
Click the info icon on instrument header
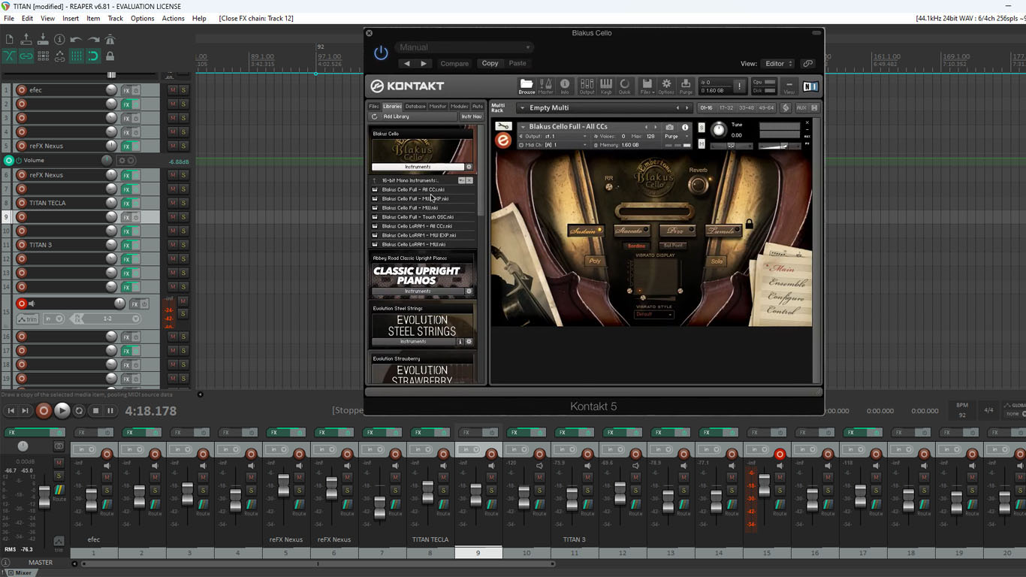(x=684, y=127)
